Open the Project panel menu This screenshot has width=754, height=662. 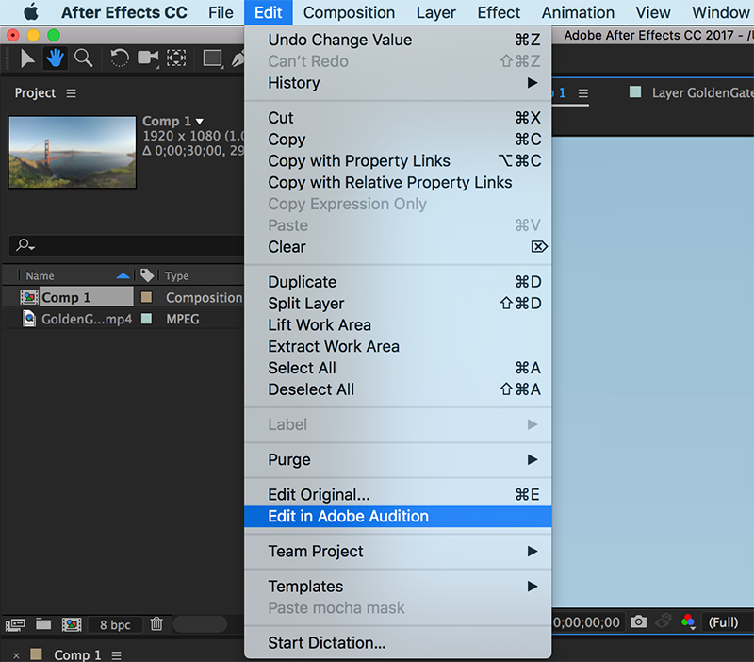[x=72, y=93]
